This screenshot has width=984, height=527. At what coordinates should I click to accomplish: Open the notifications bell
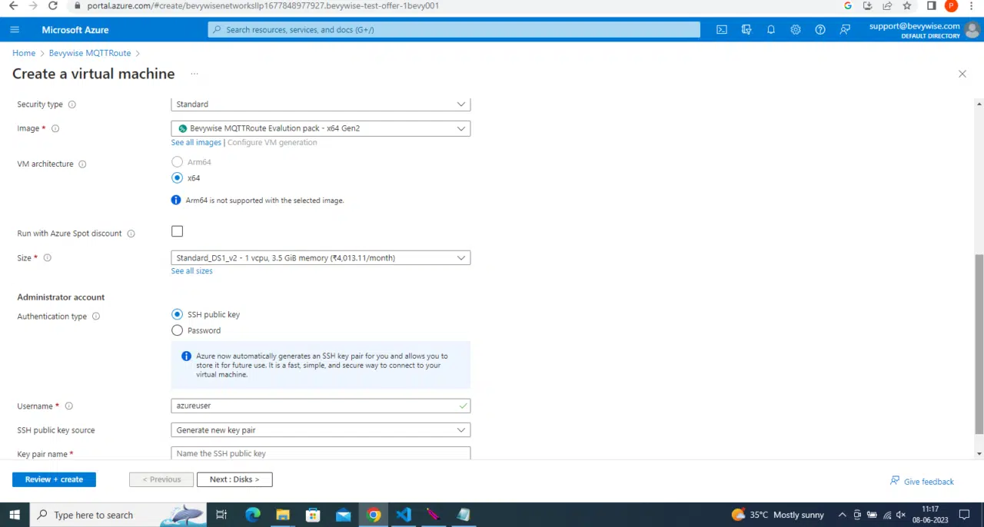point(771,30)
